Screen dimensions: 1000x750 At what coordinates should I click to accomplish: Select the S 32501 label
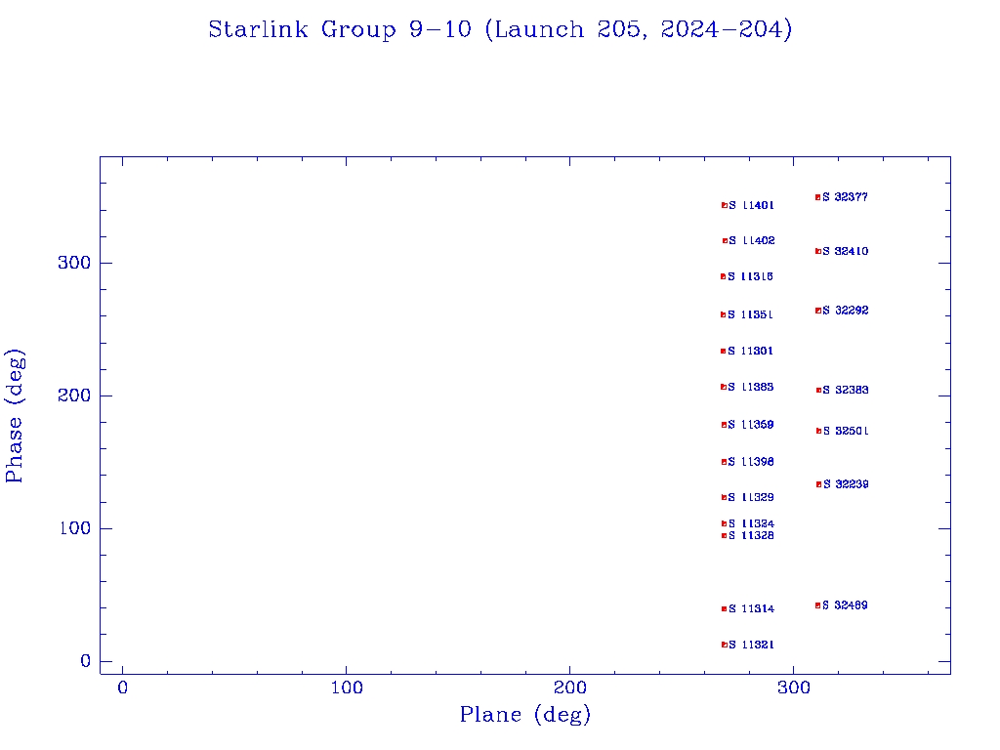click(846, 431)
